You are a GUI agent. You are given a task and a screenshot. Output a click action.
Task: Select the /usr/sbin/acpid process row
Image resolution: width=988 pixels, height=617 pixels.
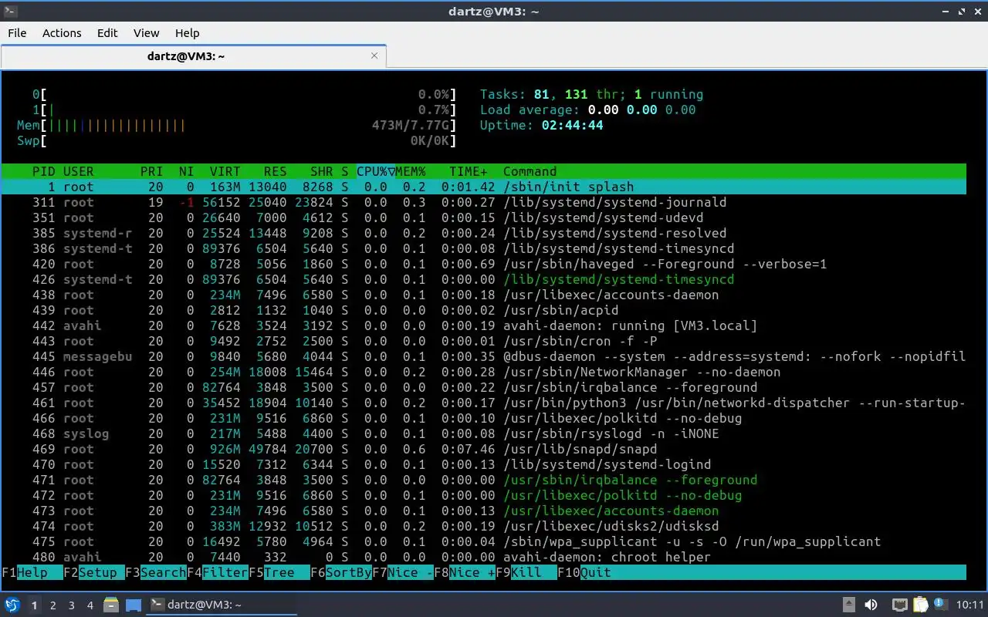click(x=483, y=310)
